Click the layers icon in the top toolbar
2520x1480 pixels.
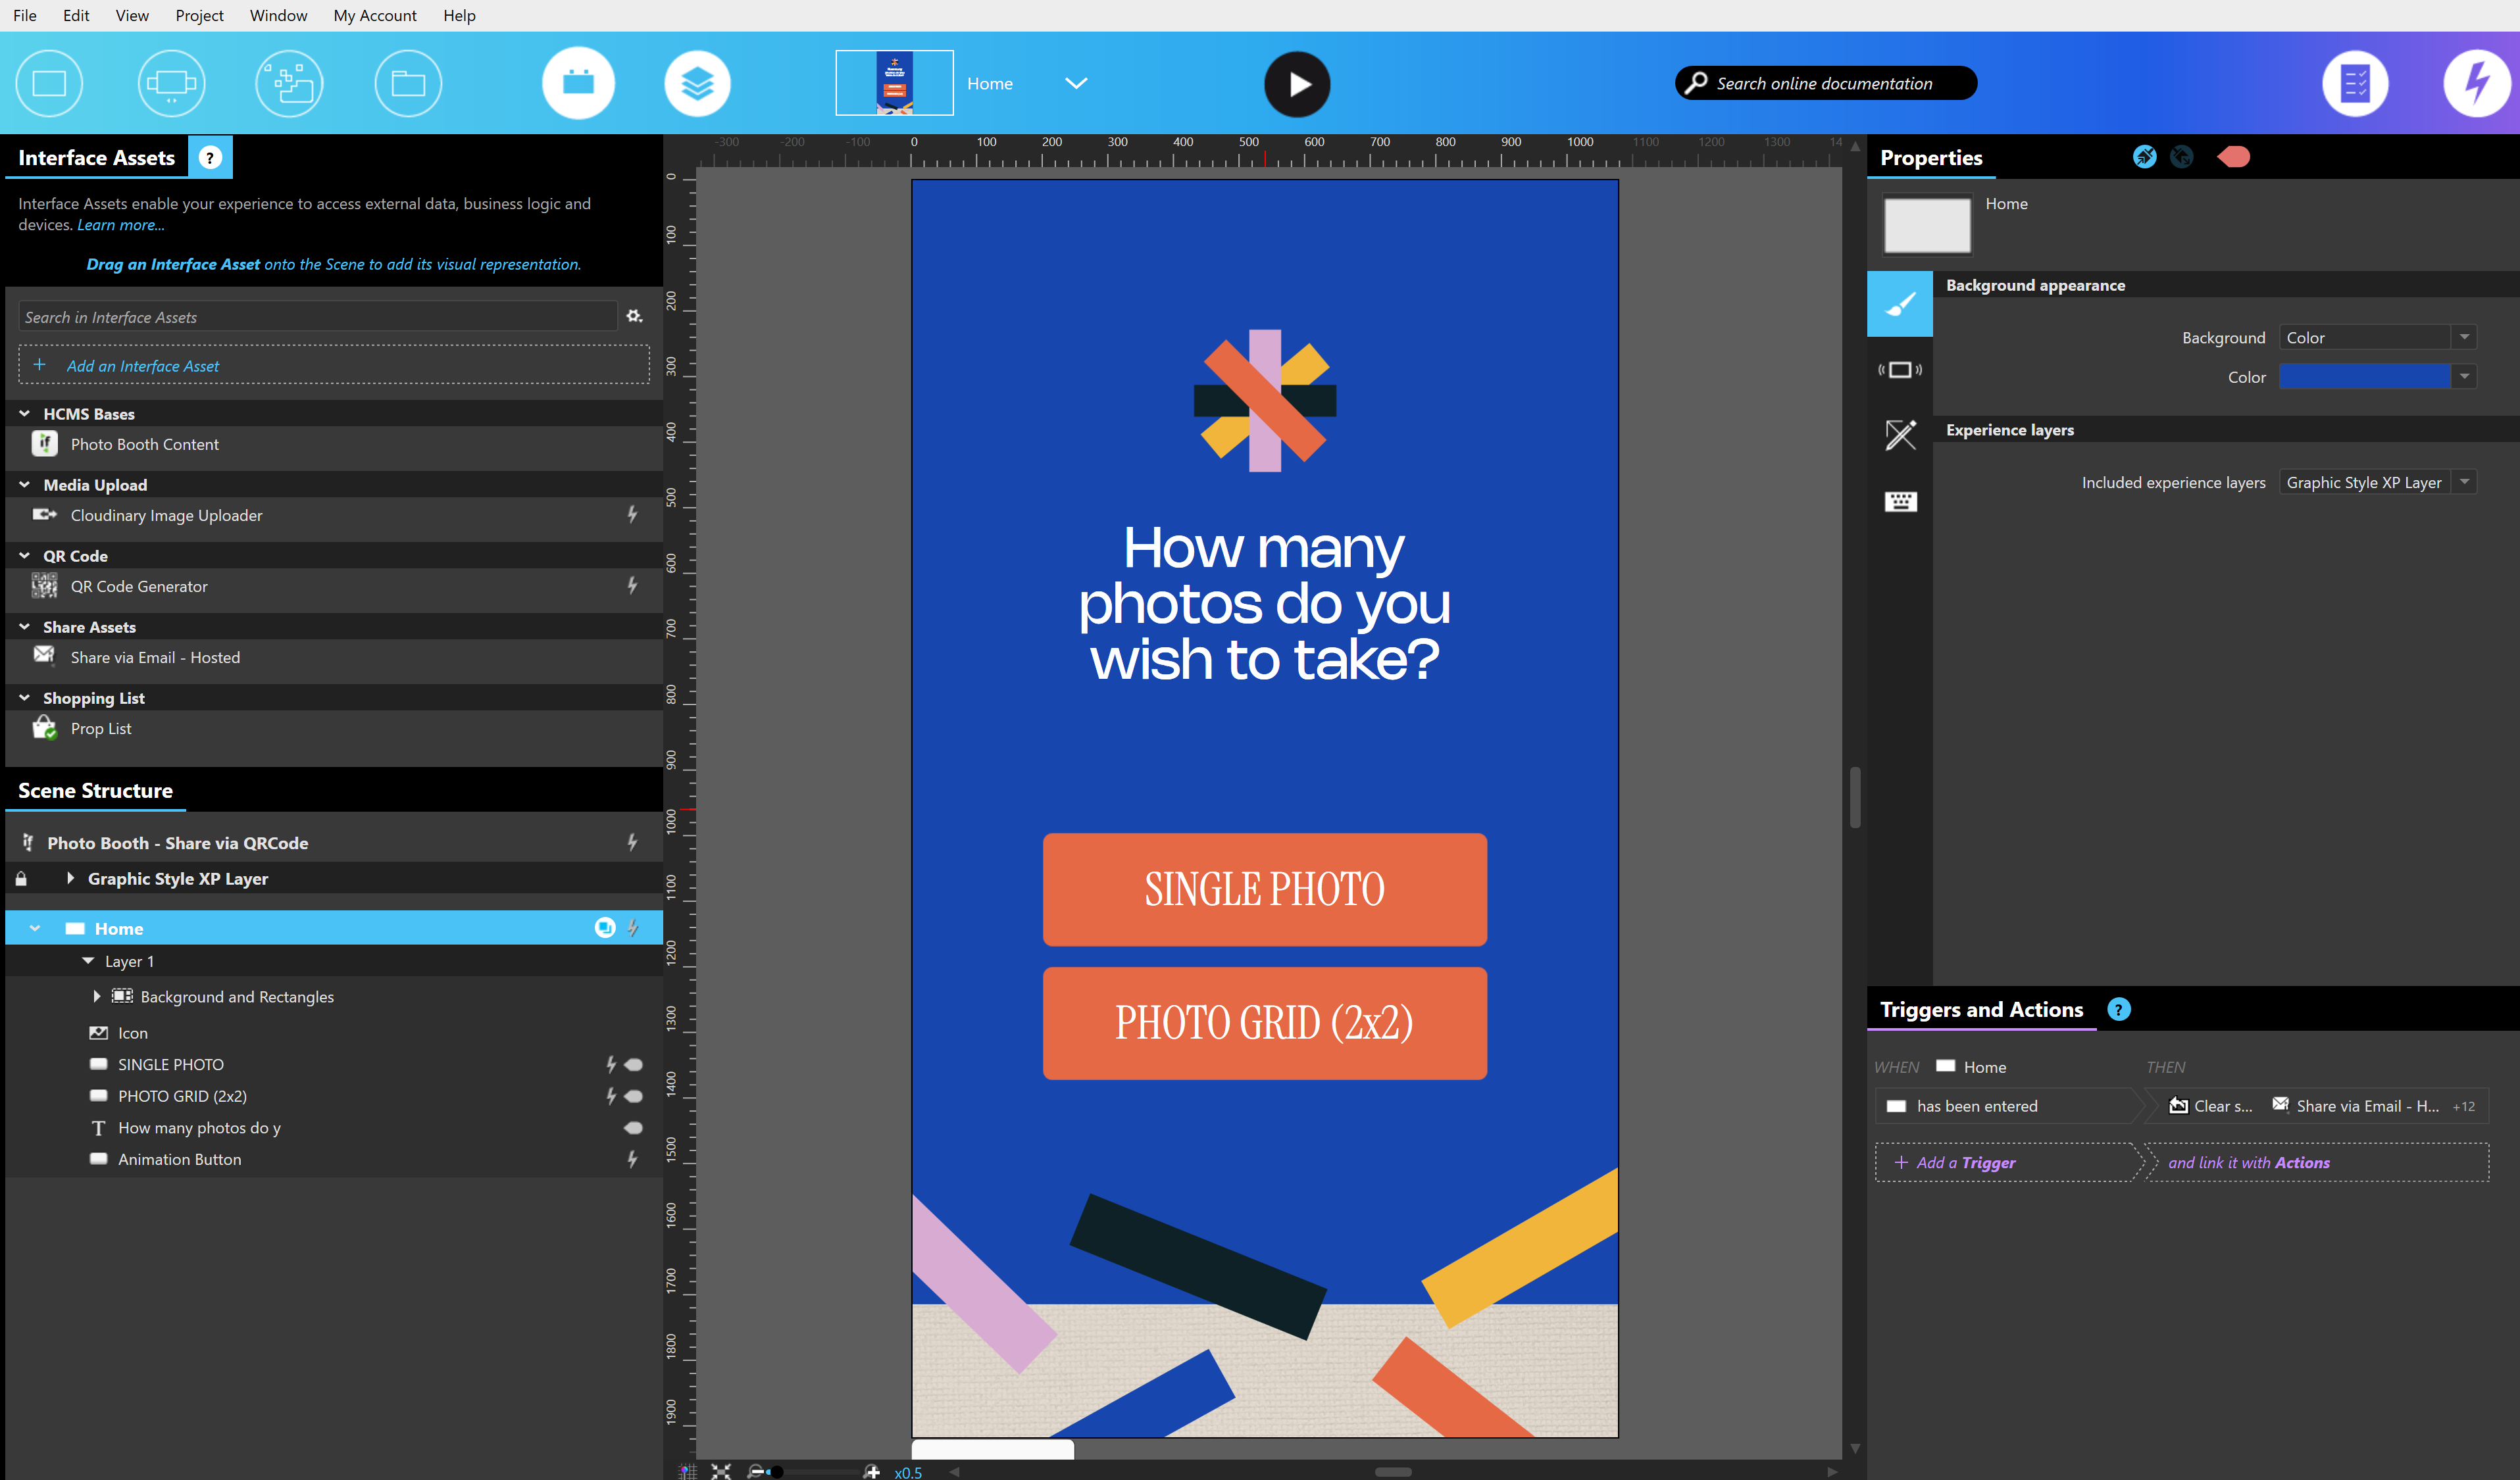pyautogui.click(x=697, y=83)
